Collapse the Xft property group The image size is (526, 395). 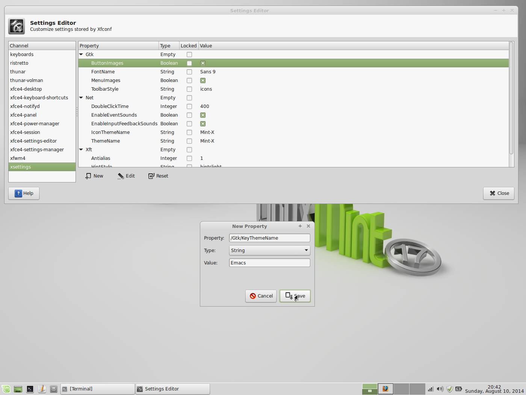tap(81, 150)
